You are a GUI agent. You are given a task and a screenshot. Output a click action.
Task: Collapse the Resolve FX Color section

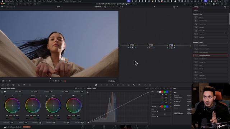tap(227, 42)
